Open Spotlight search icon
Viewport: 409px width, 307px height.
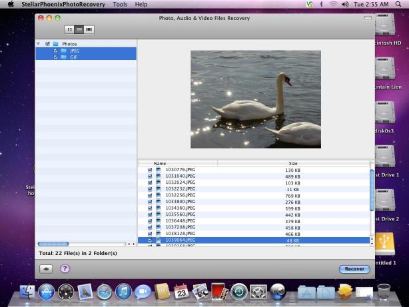coord(398,4)
